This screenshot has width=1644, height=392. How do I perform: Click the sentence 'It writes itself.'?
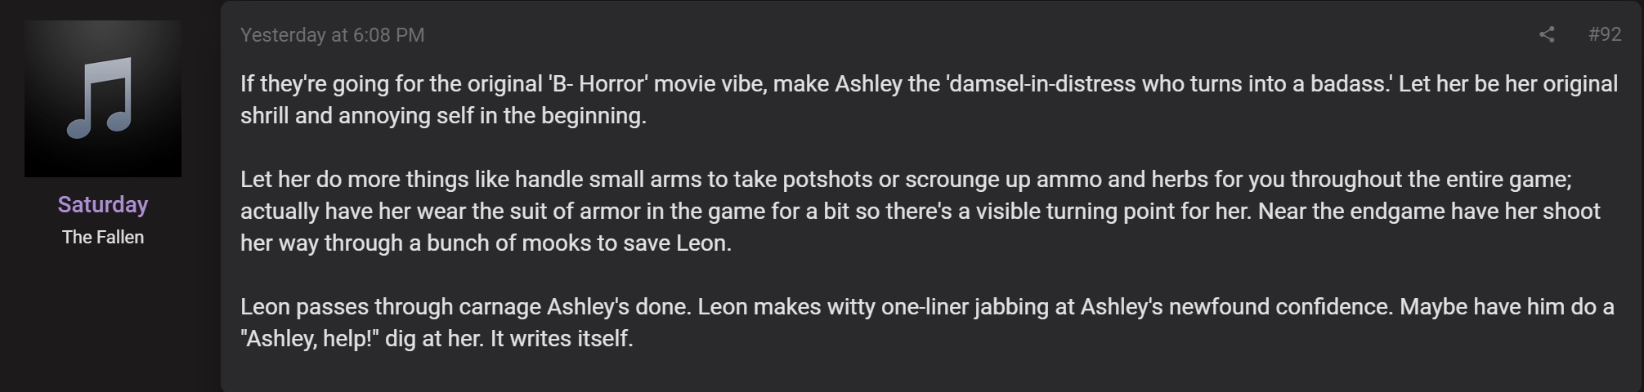click(562, 339)
